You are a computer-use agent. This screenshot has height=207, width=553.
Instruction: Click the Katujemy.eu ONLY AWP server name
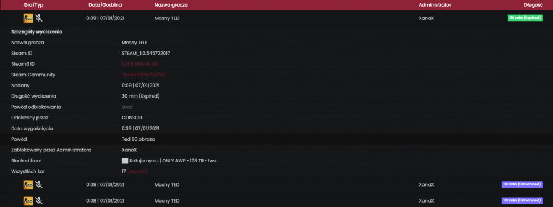point(174,161)
